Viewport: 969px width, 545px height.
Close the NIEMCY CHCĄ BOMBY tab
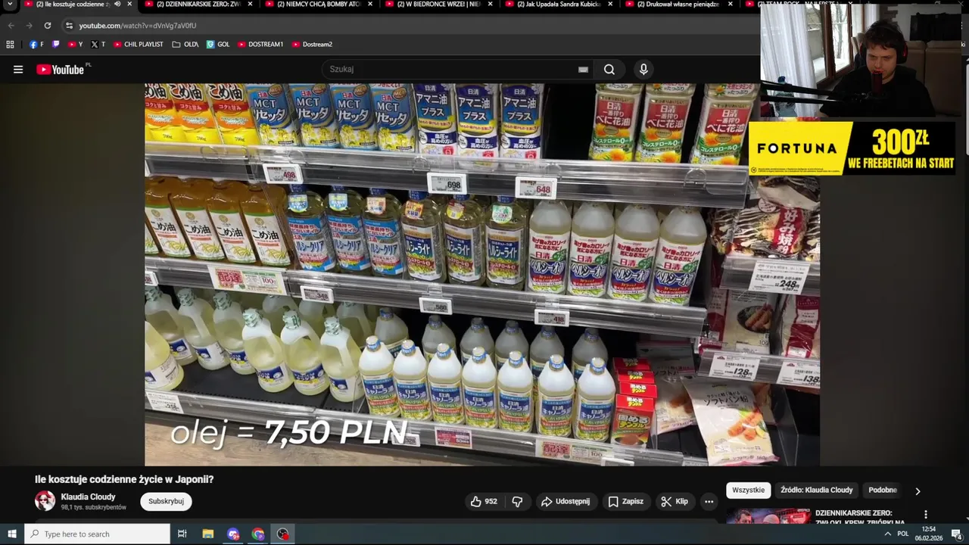click(370, 5)
